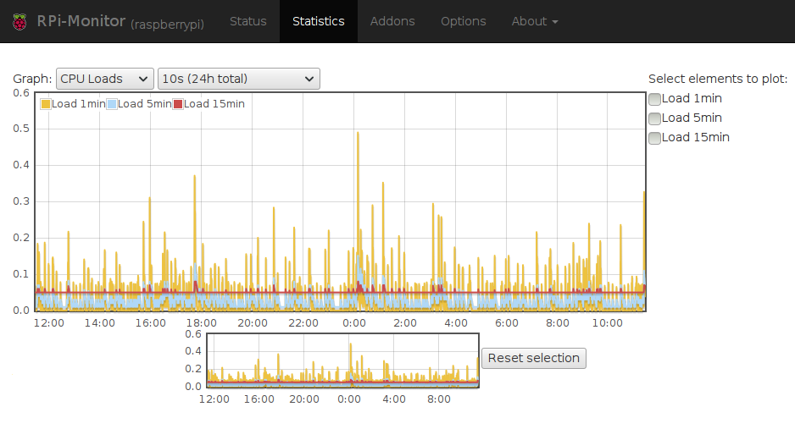795x429 pixels.
Task: Toggle the Load 15min checkbox
Action: click(x=654, y=138)
